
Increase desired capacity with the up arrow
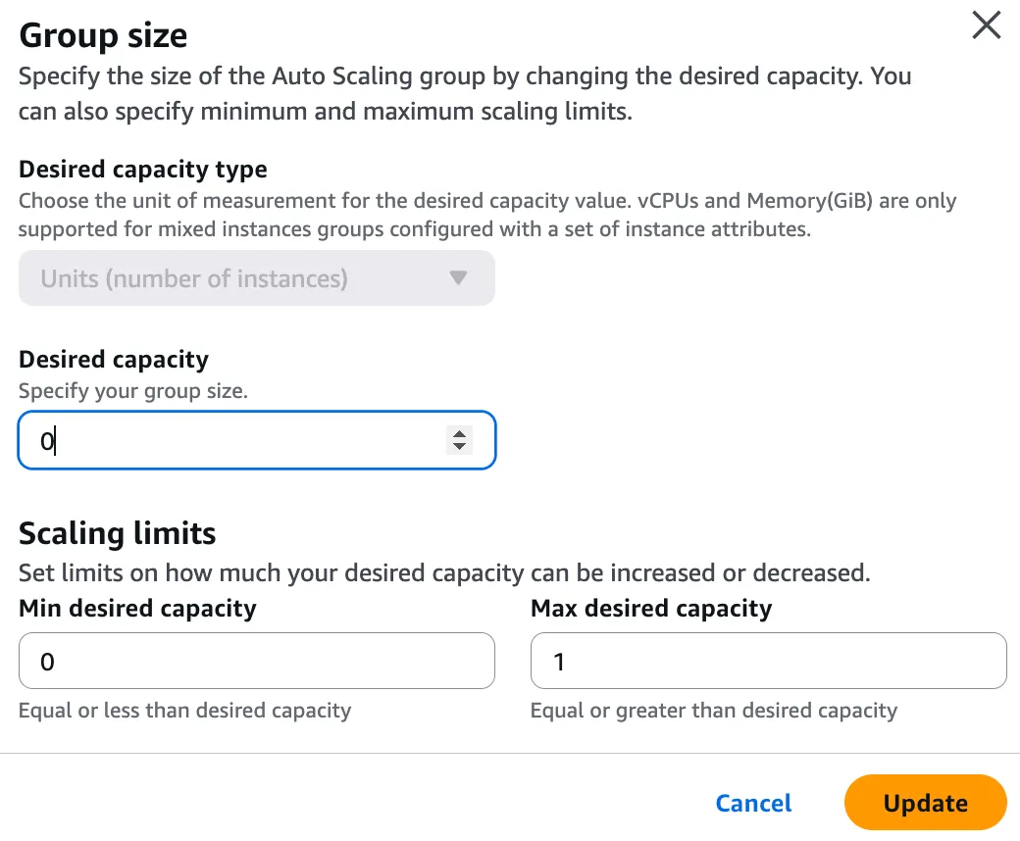point(458,433)
